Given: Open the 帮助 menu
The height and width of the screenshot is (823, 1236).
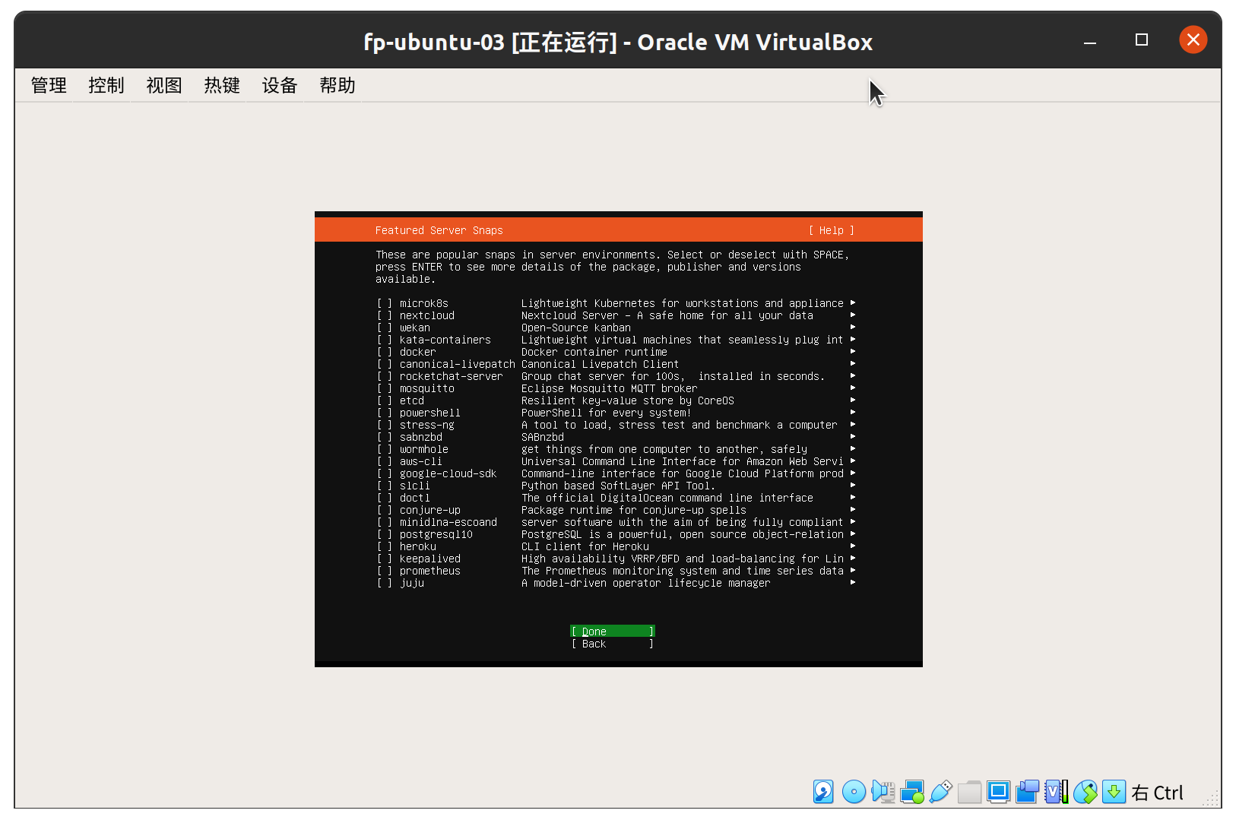Looking at the screenshot, I should click(338, 85).
